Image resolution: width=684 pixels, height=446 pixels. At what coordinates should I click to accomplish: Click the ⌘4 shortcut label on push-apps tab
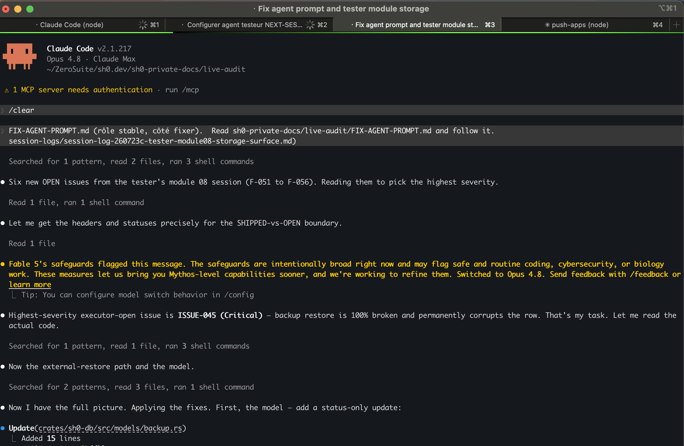coord(658,25)
